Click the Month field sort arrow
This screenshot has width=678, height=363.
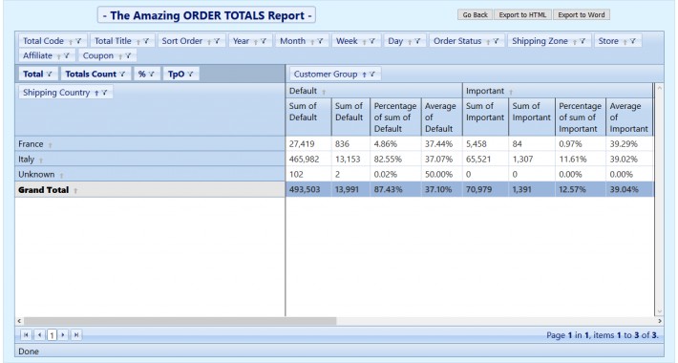tap(312, 42)
